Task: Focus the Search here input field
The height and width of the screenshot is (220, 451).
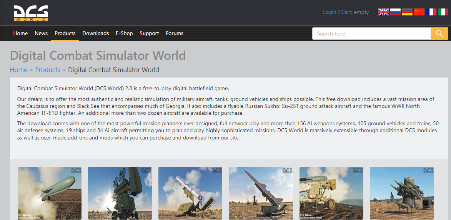Action: pyautogui.click(x=371, y=34)
